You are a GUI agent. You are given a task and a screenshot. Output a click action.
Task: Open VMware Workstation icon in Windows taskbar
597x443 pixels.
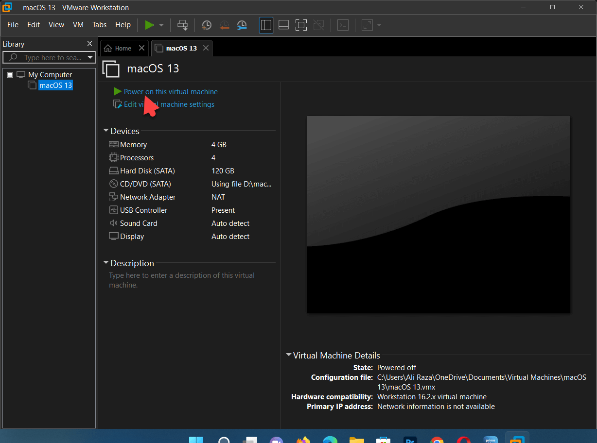pos(517,438)
